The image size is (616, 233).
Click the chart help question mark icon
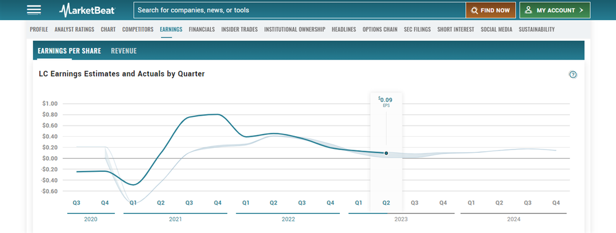click(573, 74)
